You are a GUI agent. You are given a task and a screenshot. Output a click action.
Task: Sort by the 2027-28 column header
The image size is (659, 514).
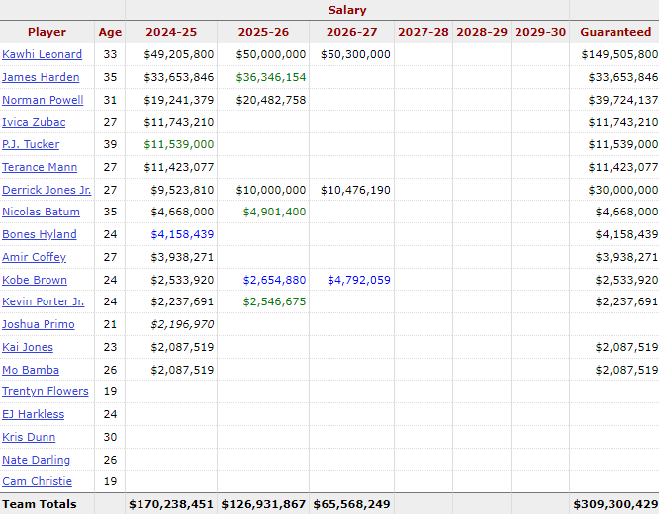tap(424, 32)
